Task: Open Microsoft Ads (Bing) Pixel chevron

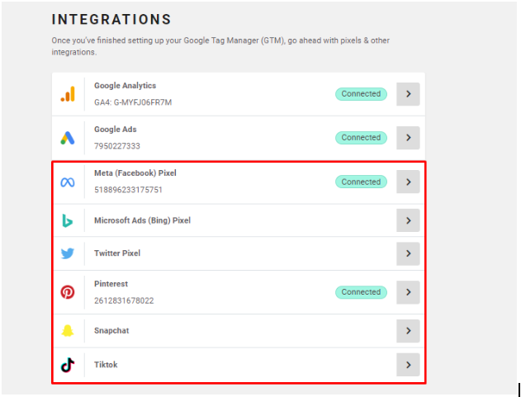Action: click(408, 220)
